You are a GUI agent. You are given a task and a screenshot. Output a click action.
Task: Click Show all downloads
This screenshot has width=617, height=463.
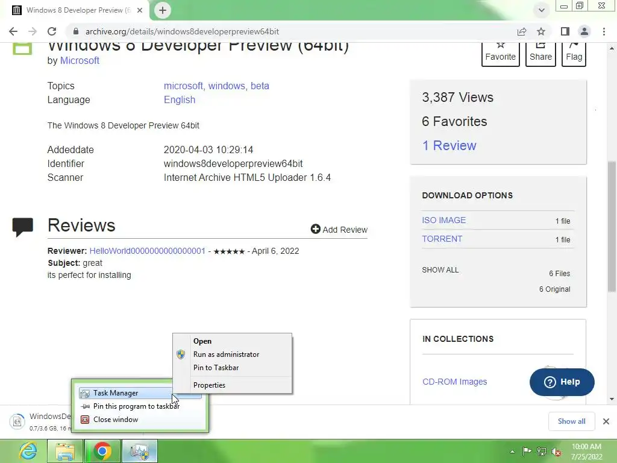click(x=571, y=421)
